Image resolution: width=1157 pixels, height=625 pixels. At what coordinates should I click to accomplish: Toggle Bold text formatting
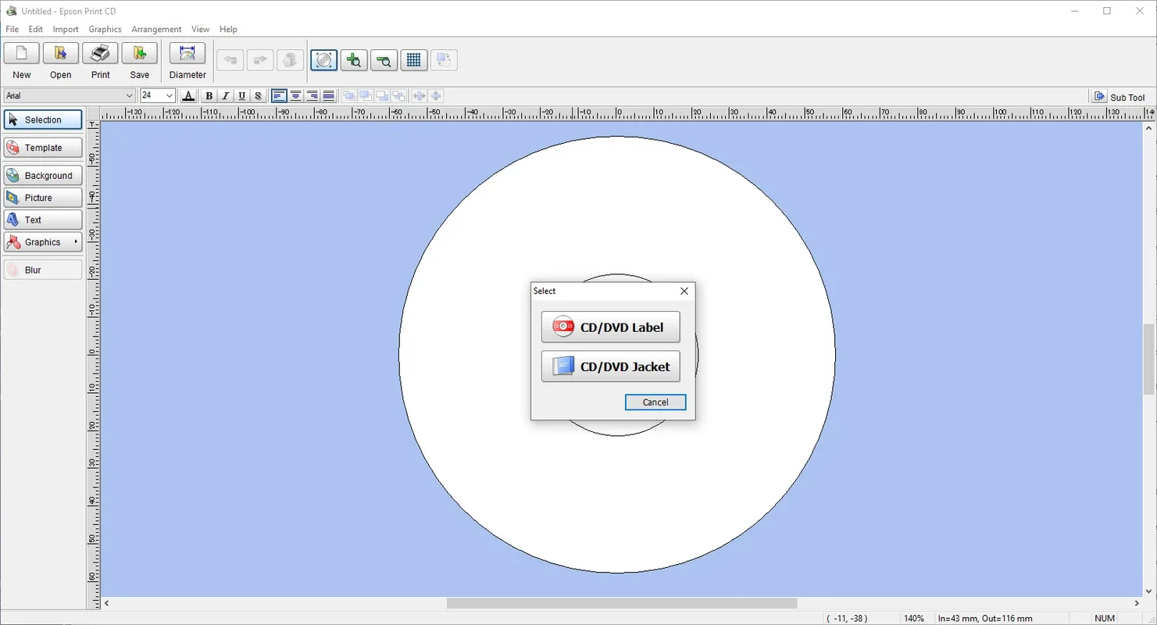(209, 96)
